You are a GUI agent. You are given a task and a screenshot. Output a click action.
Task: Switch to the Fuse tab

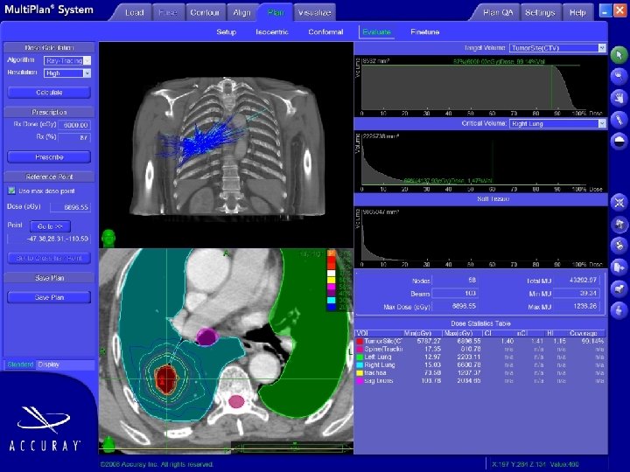tap(168, 12)
